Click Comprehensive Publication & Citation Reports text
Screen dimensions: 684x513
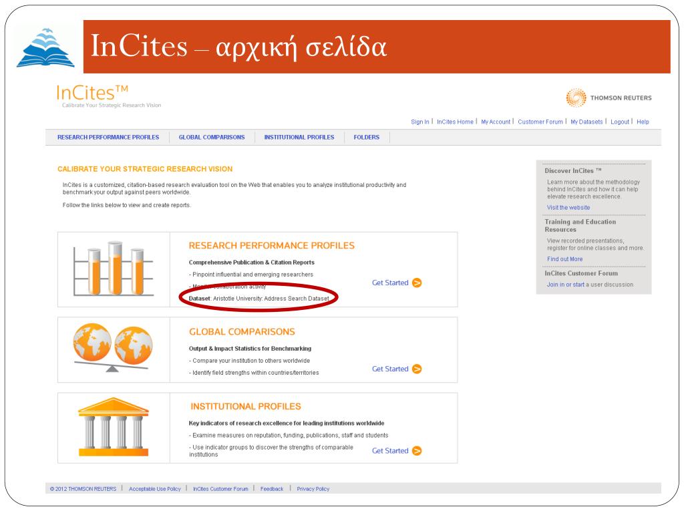click(252, 262)
